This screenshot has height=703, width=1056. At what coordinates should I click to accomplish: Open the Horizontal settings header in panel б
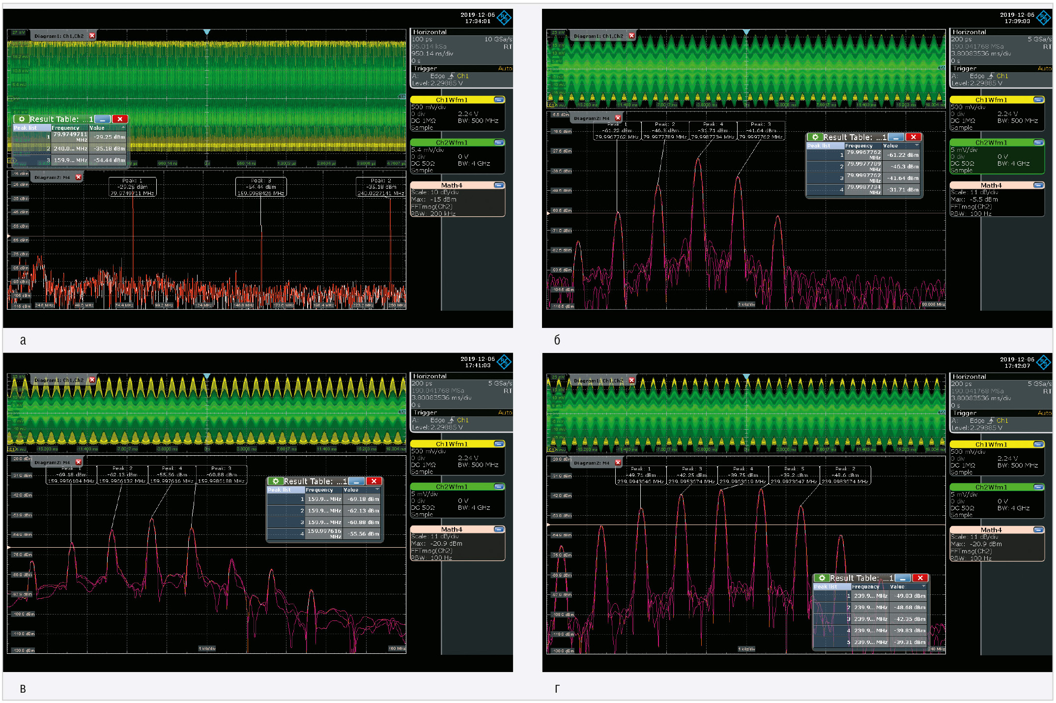point(1000,32)
